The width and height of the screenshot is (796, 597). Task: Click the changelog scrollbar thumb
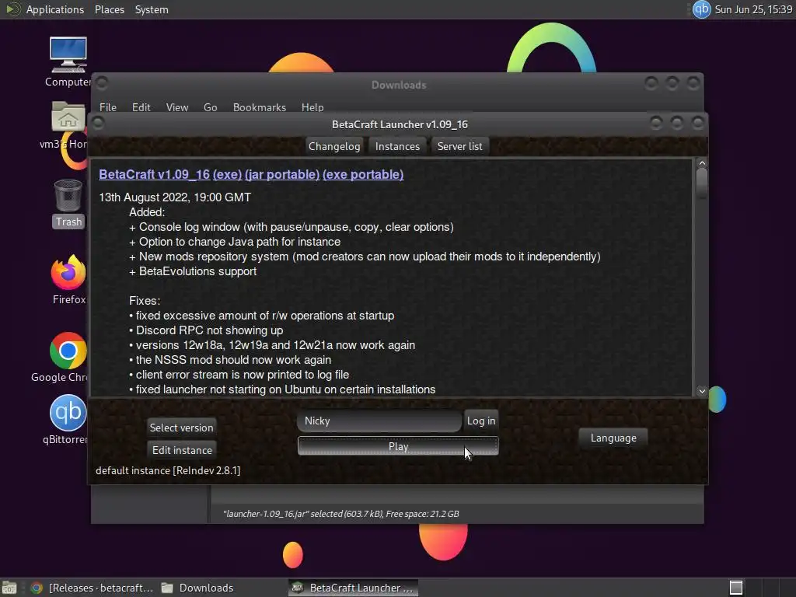point(702,183)
